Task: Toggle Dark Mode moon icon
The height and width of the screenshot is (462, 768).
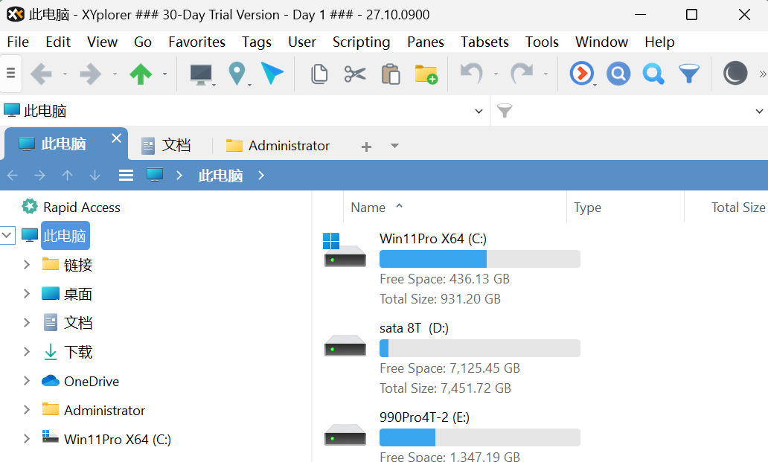Action: pos(735,74)
